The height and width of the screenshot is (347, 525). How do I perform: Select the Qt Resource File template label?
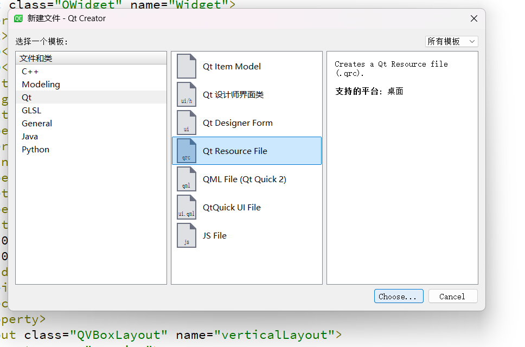(x=235, y=151)
